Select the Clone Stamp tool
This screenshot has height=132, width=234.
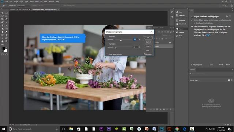[x=3, y=25]
